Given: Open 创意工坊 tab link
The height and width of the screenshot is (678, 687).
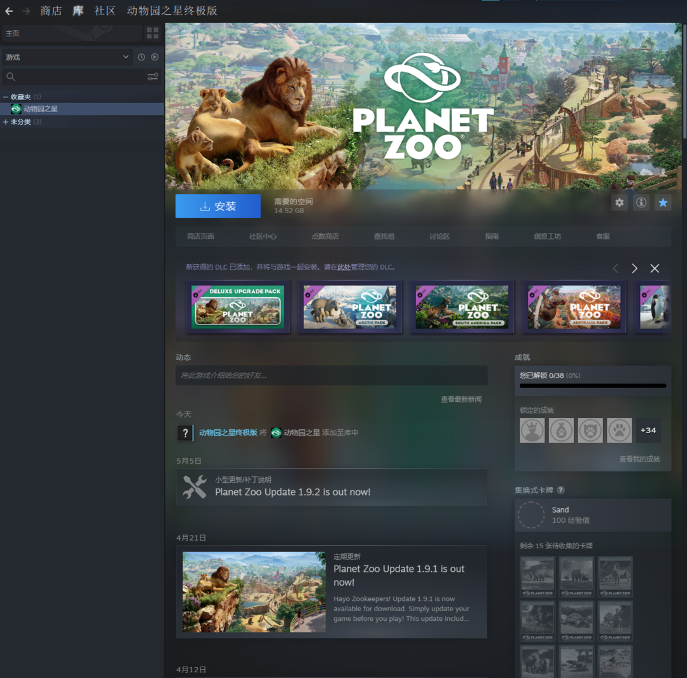Looking at the screenshot, I should 547,236.
